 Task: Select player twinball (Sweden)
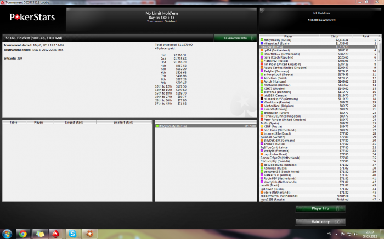click(x=319, y=137)
